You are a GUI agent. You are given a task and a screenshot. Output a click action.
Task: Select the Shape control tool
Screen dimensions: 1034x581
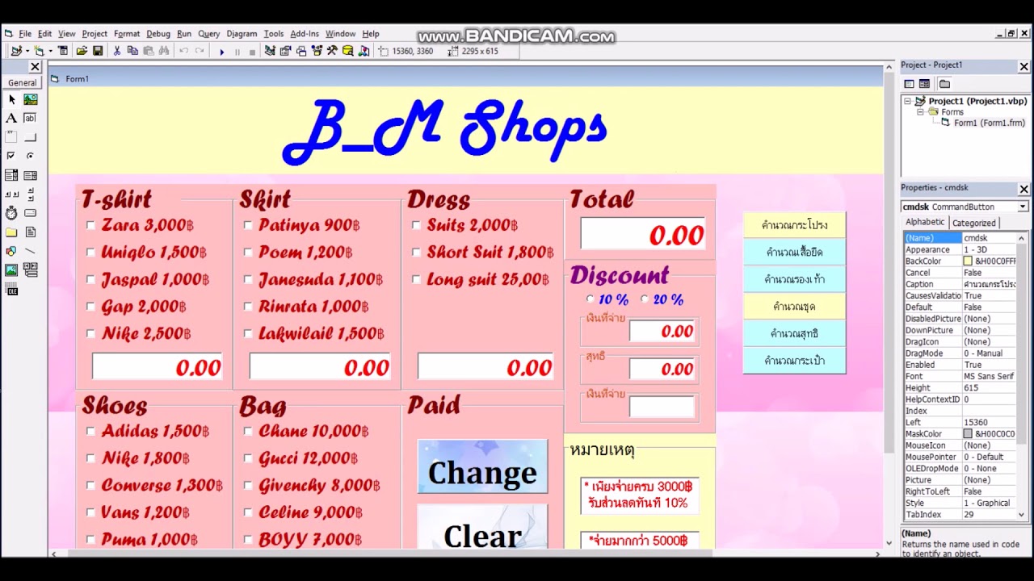point(11,251)
